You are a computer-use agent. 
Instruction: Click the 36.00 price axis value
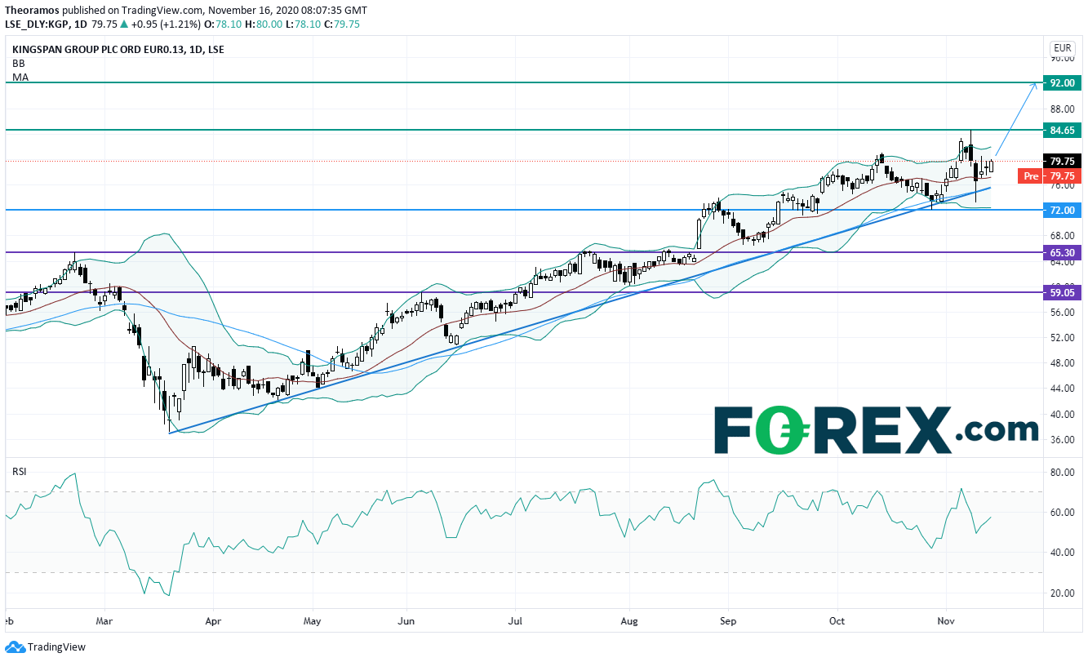tap(1061, 440)
